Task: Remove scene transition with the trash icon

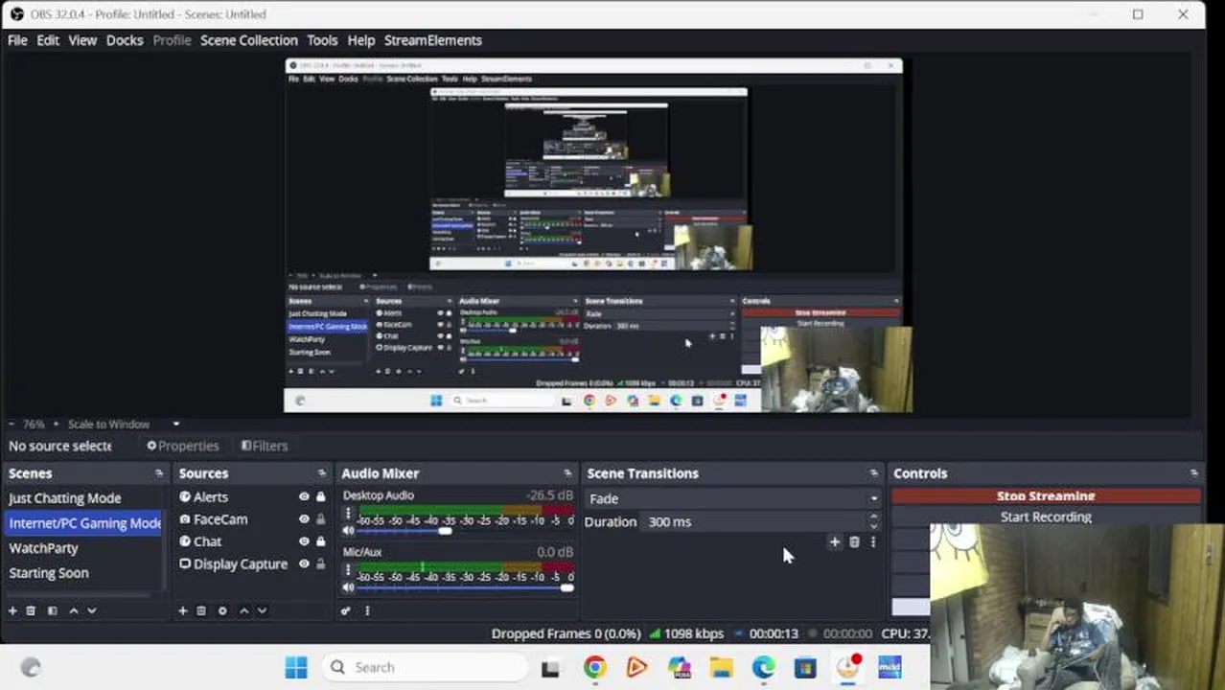Action: [854, 542]
